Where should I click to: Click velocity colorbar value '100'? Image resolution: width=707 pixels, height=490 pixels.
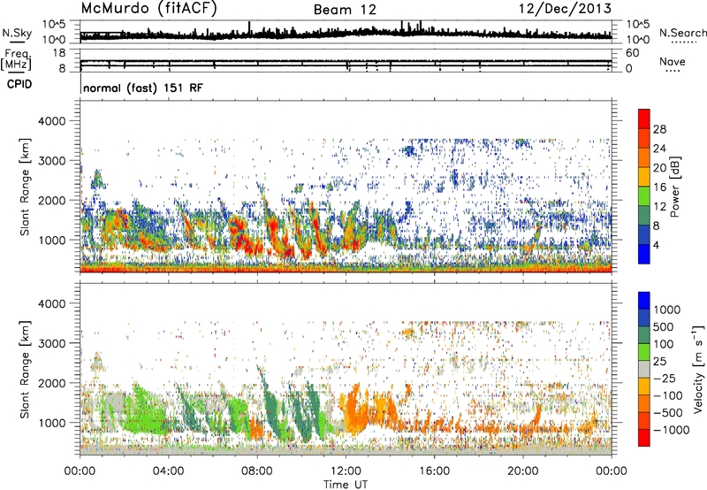[x=664, y=344]
